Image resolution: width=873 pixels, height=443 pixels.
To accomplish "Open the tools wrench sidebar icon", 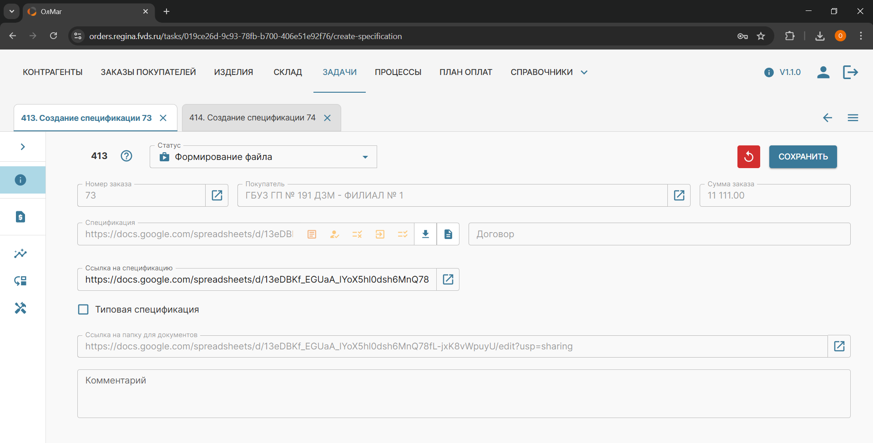I will pyautogui.click(x=20, y=308).
